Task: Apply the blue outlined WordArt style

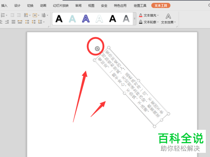Action: [x=86, y=19]
